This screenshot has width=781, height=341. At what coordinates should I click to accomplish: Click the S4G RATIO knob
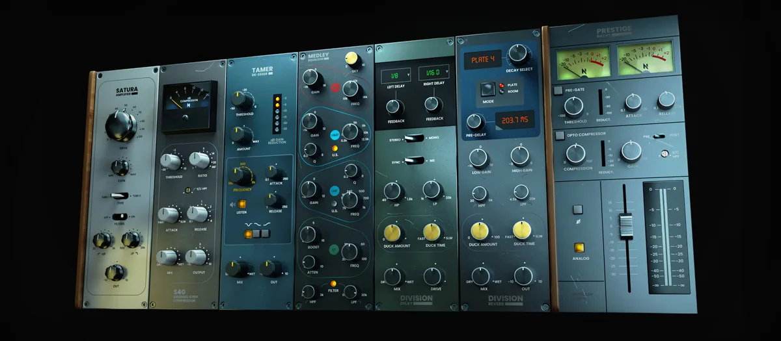click(199, 160)
